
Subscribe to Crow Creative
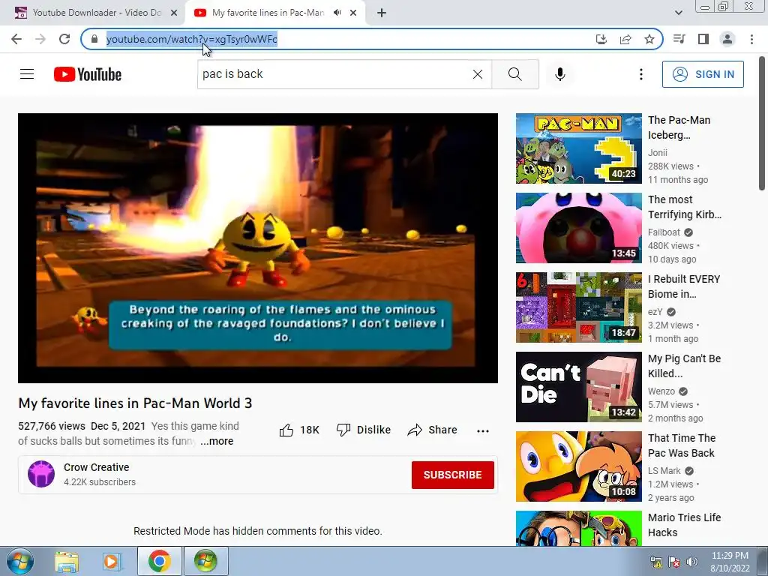tap(452, 475)
